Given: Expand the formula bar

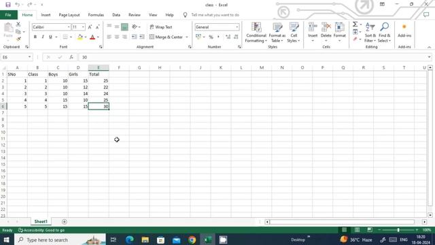Looking at the screenshot, I should (x=429, y=57).
